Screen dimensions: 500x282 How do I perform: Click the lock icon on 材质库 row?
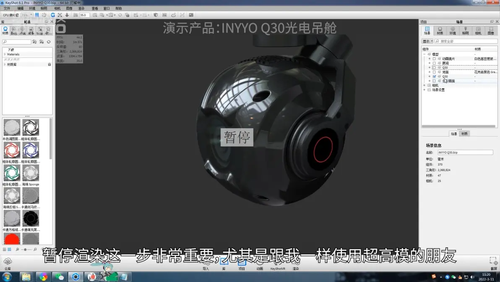(x=49, y=65)
